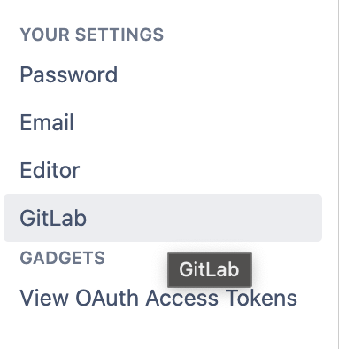The image size is (354, 349).
Task: Open the Email settings page
Action: click(47, 122)
